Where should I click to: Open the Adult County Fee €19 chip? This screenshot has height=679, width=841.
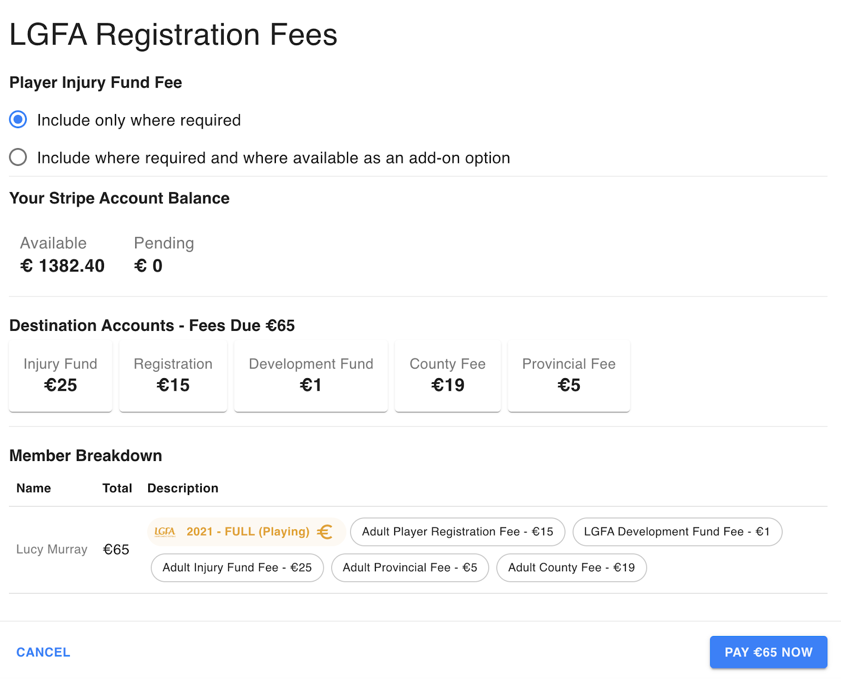point(571,568)
